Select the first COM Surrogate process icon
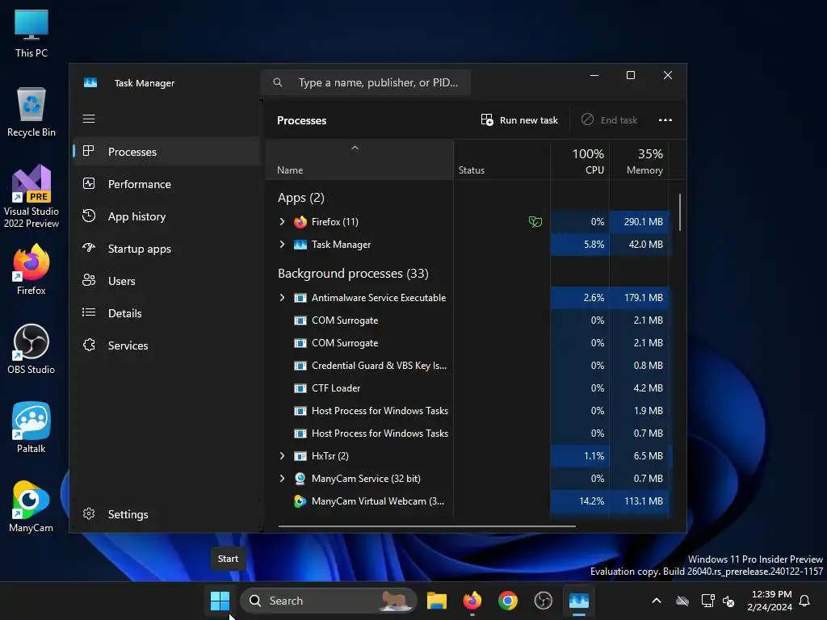This screenshot has width=827, height=620. (x=300, y=320)
